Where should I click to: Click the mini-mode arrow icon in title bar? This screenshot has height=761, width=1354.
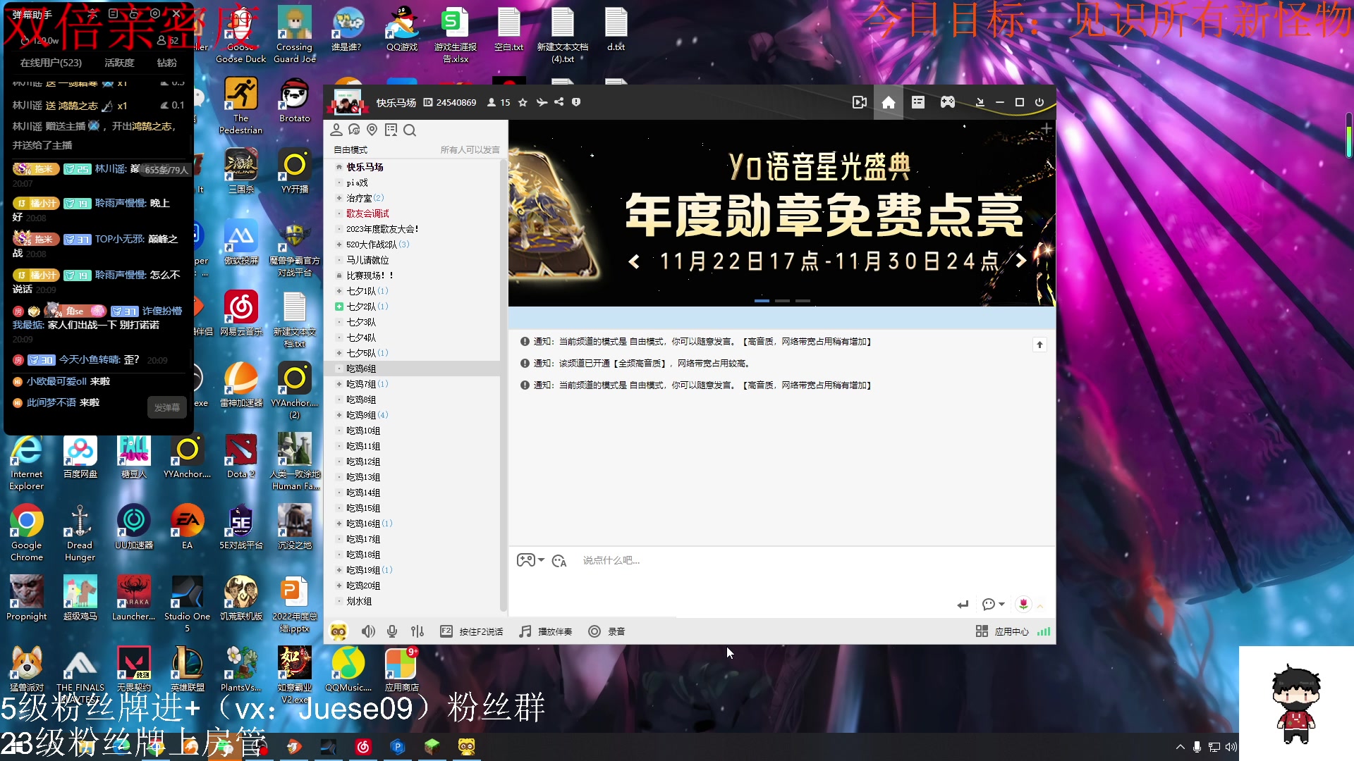(x=980, y=102)
